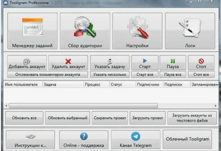Click Отслеживать комментарии аккаунта button

(48, 74)
